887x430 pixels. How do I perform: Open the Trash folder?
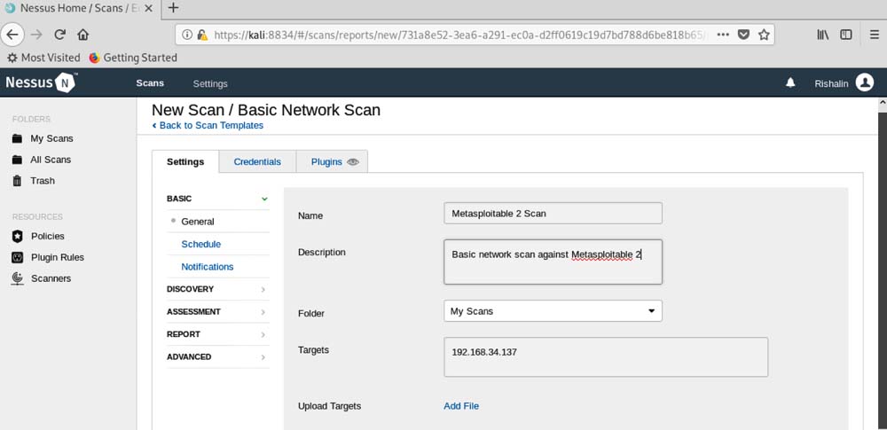click(x=42, y=181)
